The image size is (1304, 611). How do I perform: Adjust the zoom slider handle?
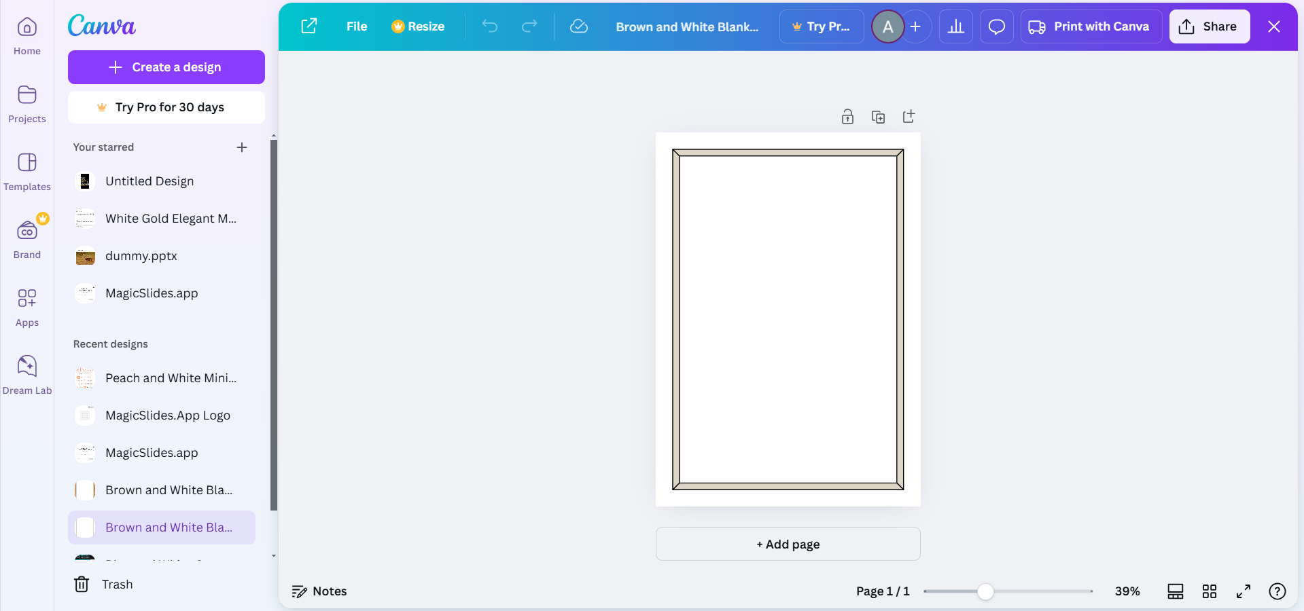pyautogui.click(x=985, y=591)
